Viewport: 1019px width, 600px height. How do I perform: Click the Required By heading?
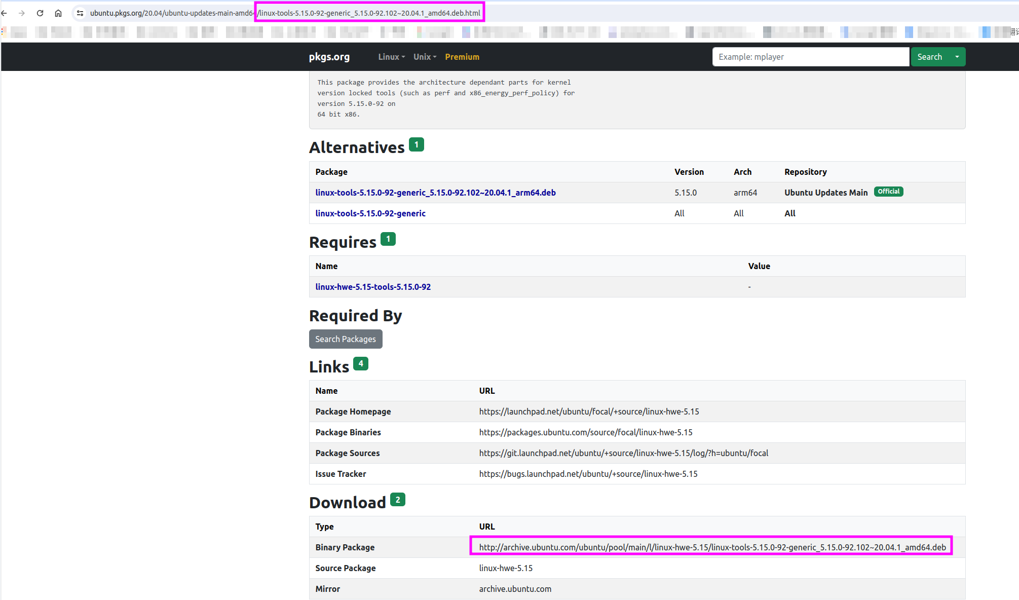point(356,316)
